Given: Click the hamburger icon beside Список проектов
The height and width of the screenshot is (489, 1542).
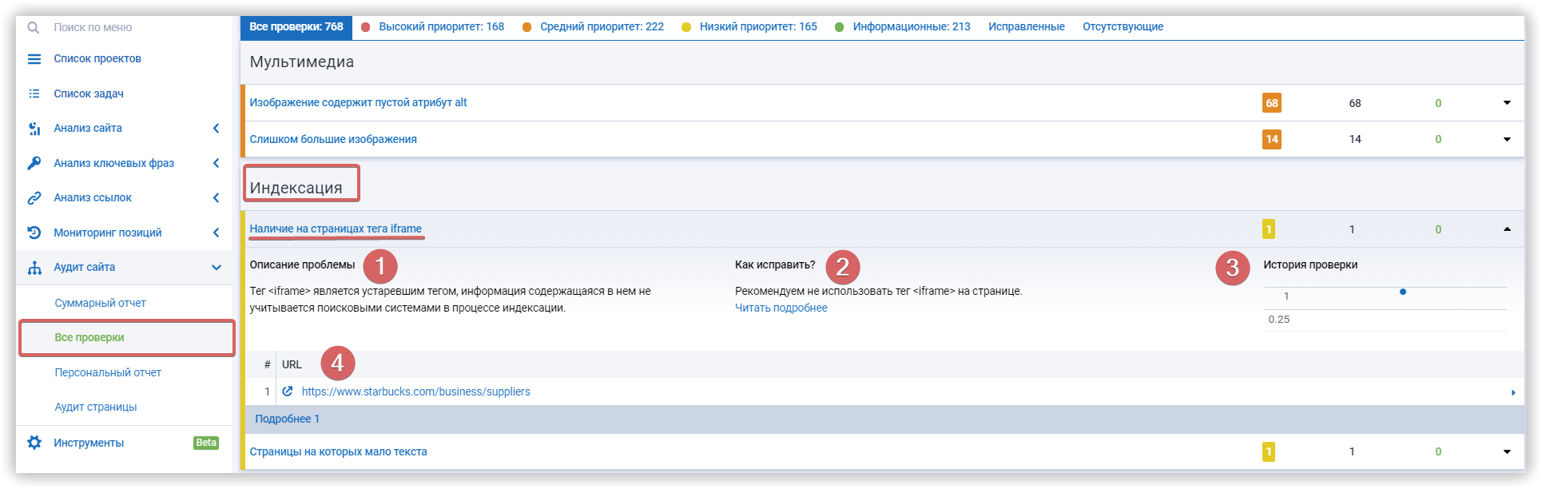Looking at the screenshot, I should (x=34, y=59).
